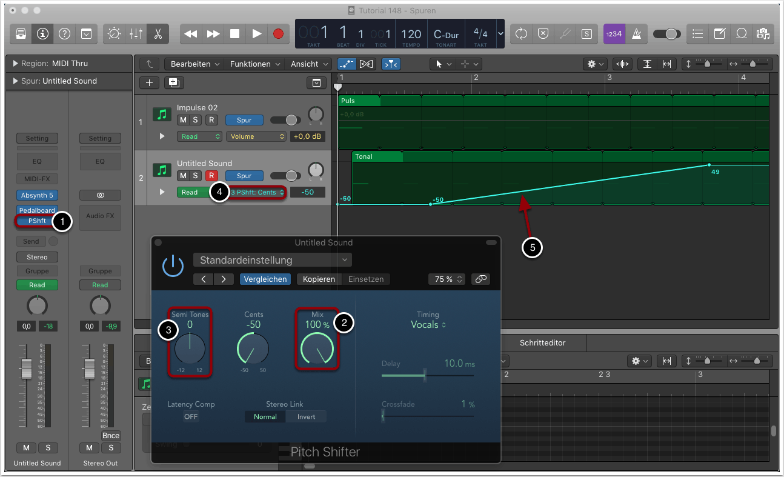Mute the Impulse 02 track
784x477 pixels.
[x=183, y=120]
